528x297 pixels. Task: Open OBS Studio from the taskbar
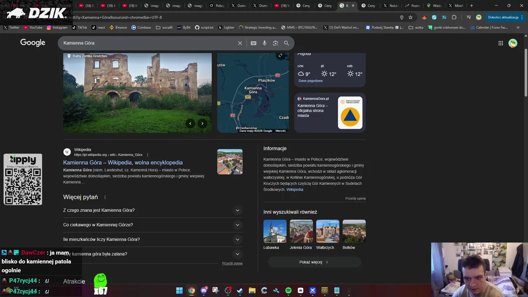tap(228, 290)
